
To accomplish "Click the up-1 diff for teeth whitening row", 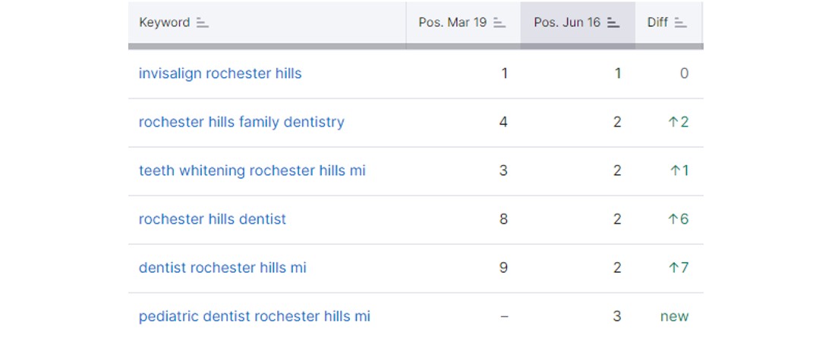I will (x=679, y=170).
